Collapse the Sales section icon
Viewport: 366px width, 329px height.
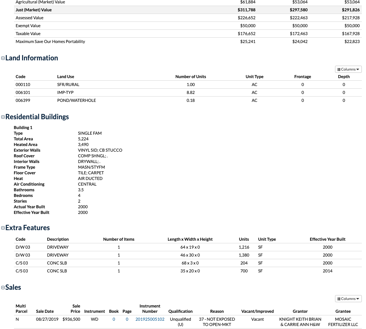click(3, 287)
